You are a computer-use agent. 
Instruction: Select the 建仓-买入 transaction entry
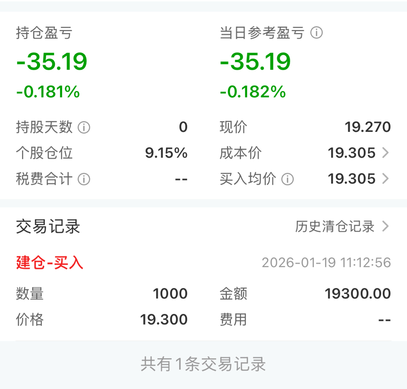pos(50,263)
